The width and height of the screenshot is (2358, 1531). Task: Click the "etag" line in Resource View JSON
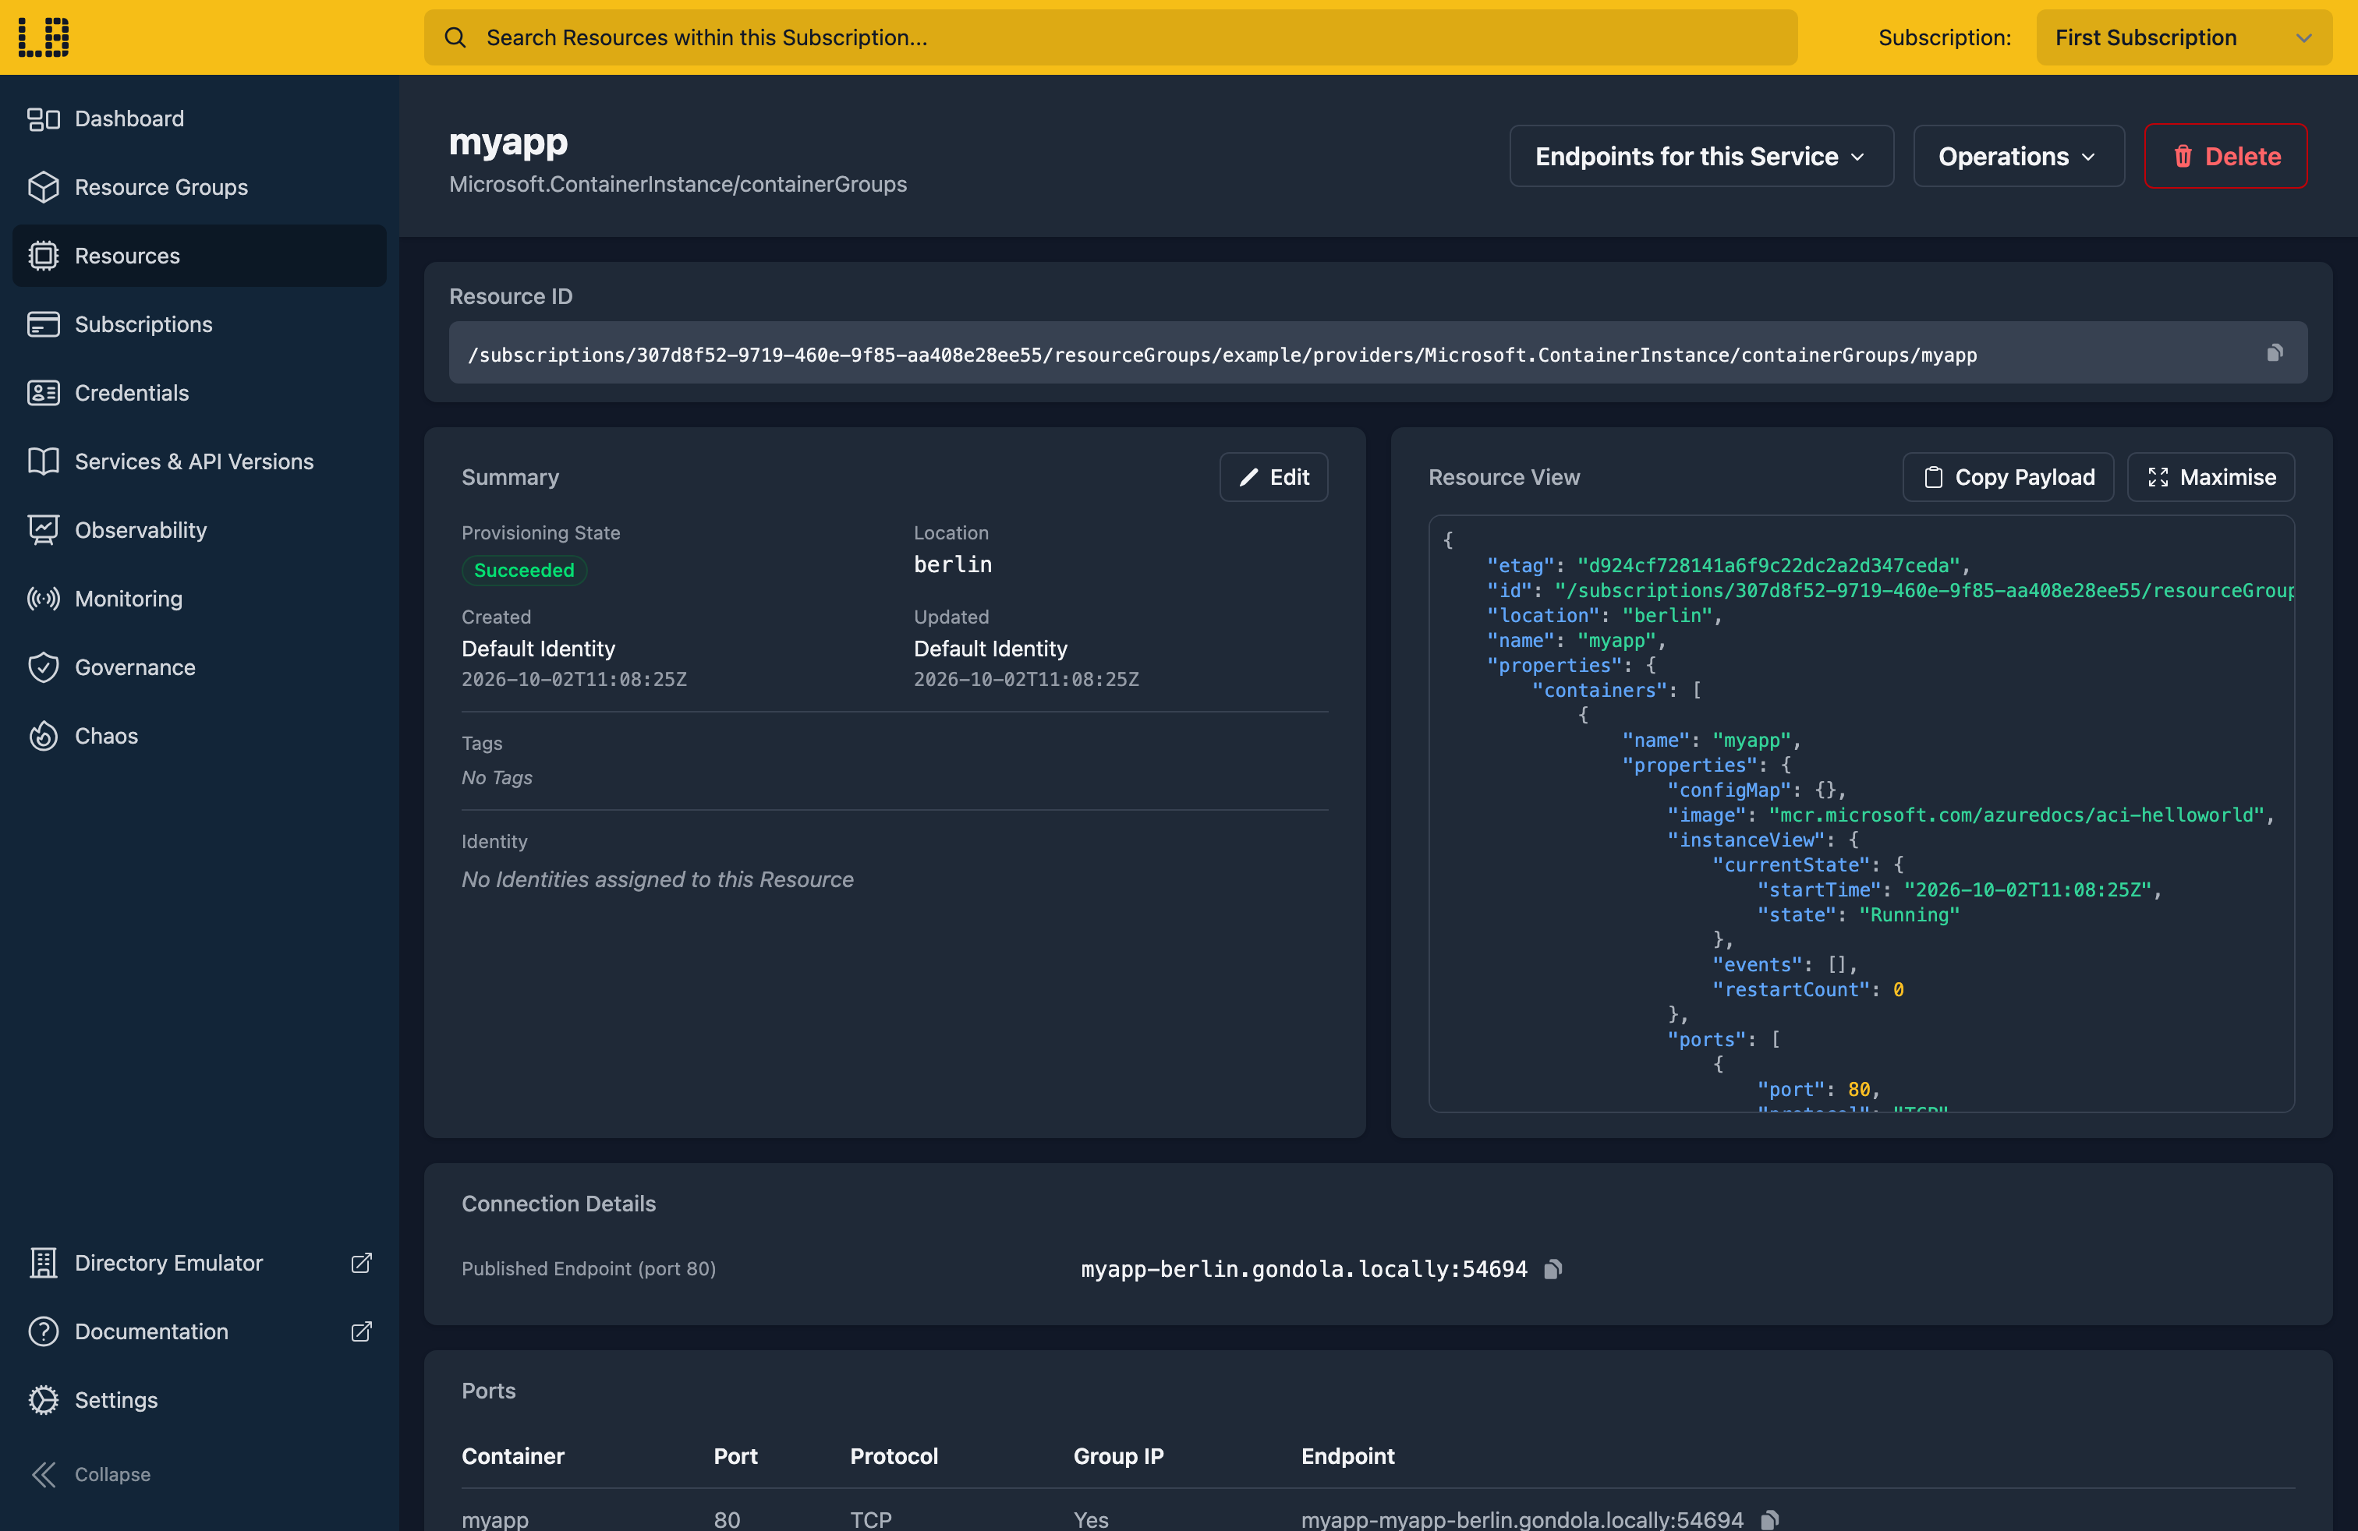[x=1728, y=565]
